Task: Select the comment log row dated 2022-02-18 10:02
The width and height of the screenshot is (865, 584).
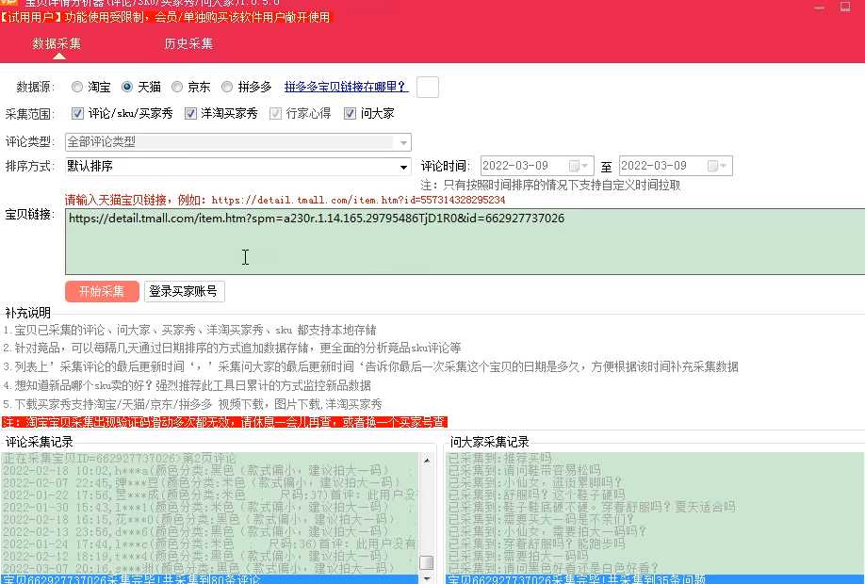Action: tap(209, 470)
